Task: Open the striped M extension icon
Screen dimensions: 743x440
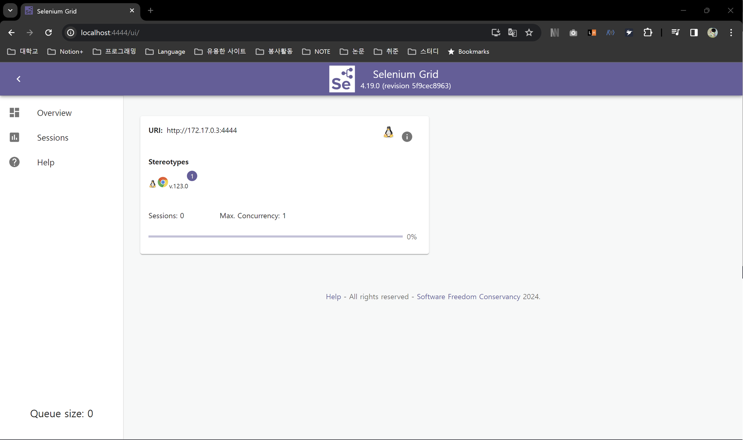Action: click(x=555, y=33)
